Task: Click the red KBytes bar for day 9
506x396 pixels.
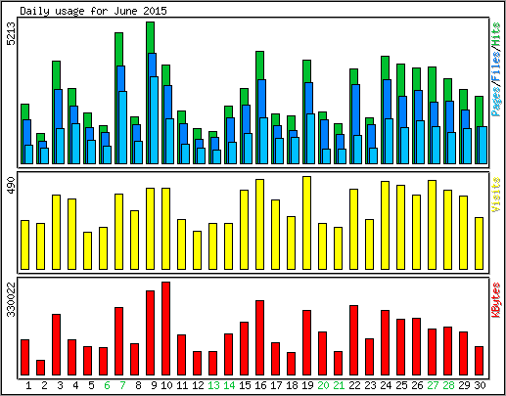Action: [150, 332]
